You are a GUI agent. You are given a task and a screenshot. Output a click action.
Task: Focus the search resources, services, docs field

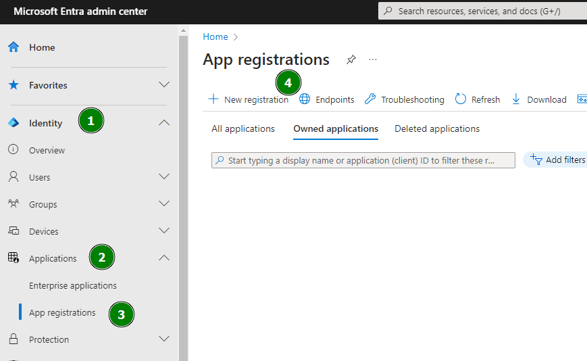[x=482, y=11]
